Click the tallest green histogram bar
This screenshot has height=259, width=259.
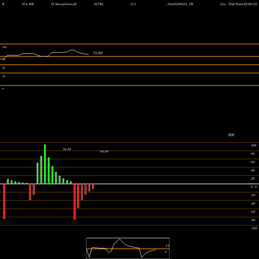pyautogui.click(x=45, y=164)
